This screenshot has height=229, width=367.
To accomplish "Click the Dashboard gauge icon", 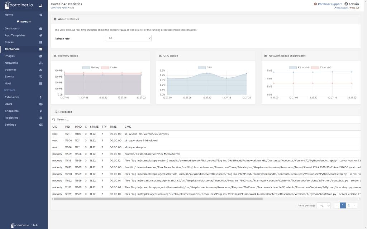I will 41,29.
